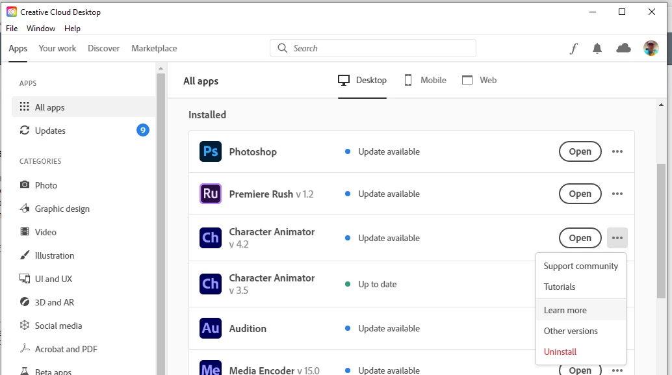Image resolution: width=672 pixels, height=375 pixels.
Task: Click app list scrollbar up arrow
Action: click(661, 105)
